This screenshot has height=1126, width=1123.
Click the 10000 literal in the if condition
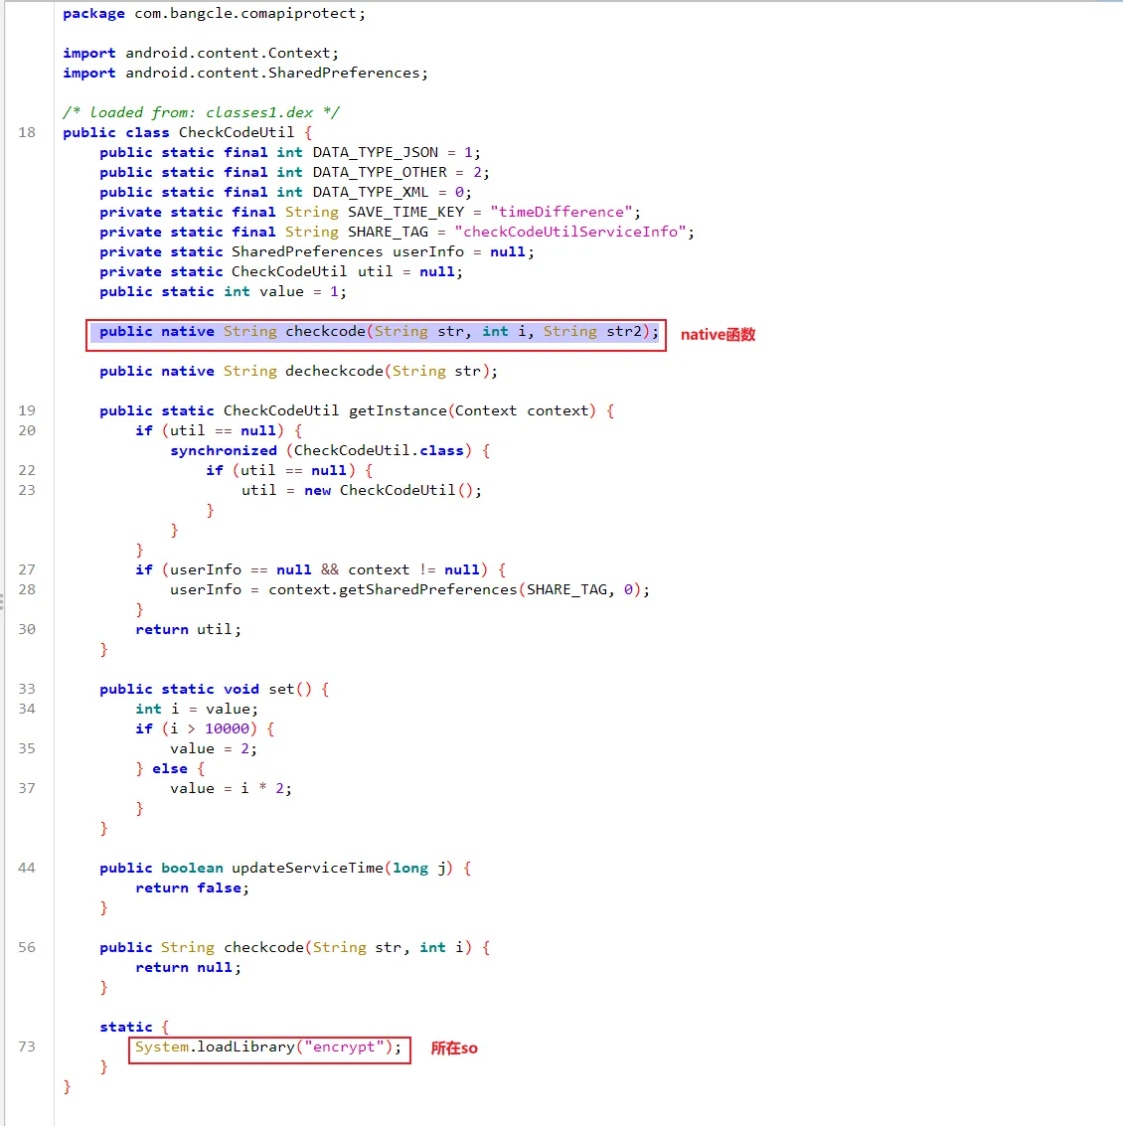tap(227, 728)
